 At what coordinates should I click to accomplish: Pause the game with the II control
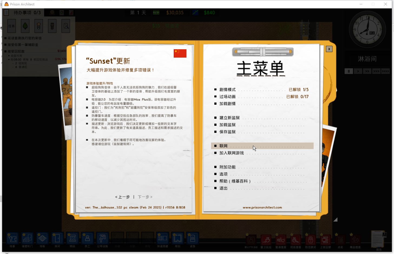(x=349, y=71)
